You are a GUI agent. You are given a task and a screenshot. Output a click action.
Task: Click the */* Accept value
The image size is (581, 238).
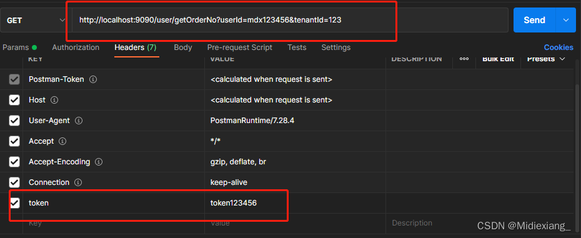coord(216,141)
